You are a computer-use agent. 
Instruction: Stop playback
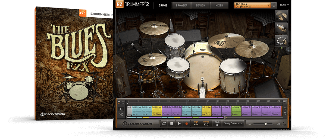tap(171, 123)
